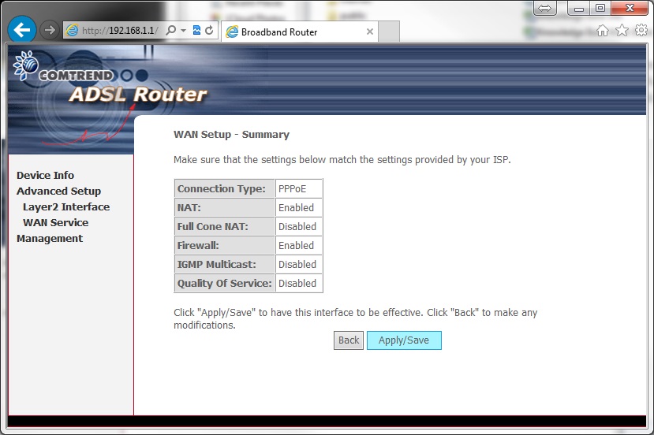This screenshot has width=654, height=435.
Task: Click the search magnifier icon in address bar
Action: point(170,31)
